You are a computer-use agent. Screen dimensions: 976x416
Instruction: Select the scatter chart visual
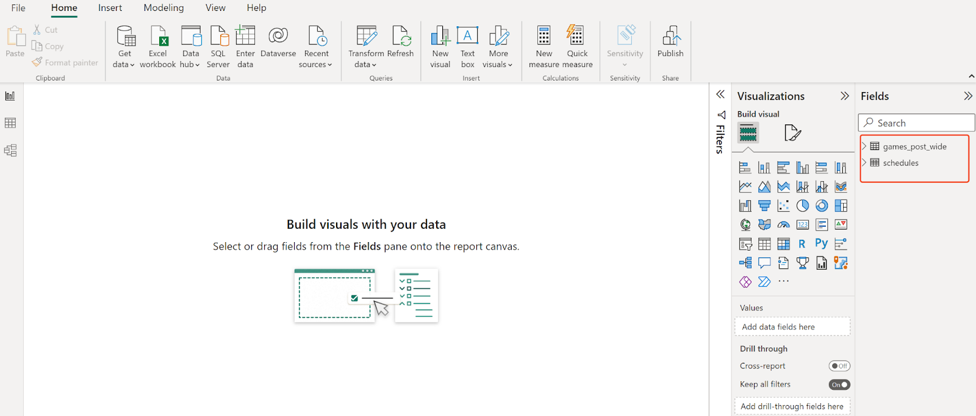tap(783, 206)
